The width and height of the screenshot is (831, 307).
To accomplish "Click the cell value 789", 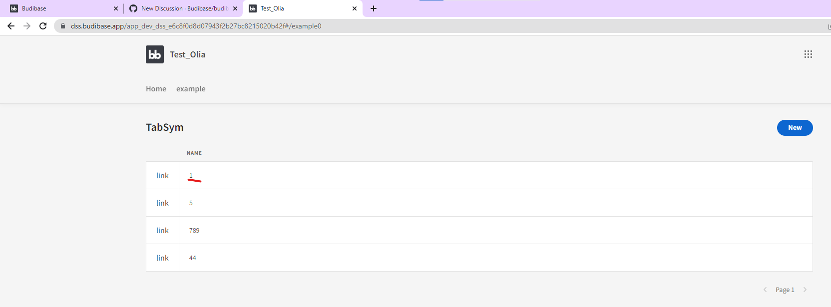I will pos(194,231).
